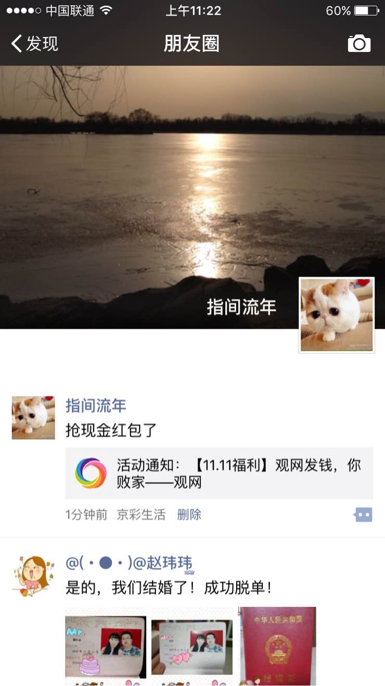Open the @赵玮玮 user profile name

pyautogui.click(x=129, y=563)
